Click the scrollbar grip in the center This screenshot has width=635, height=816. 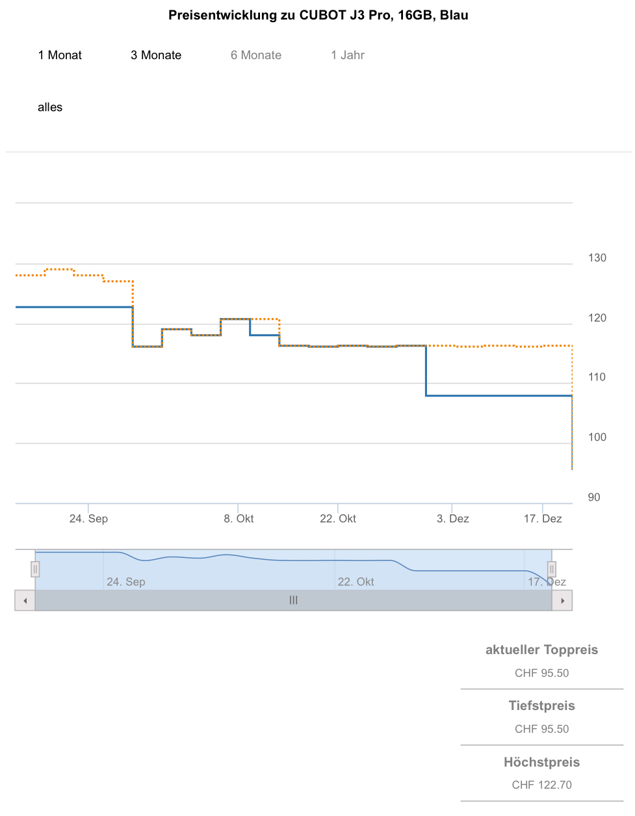(293, 601)
